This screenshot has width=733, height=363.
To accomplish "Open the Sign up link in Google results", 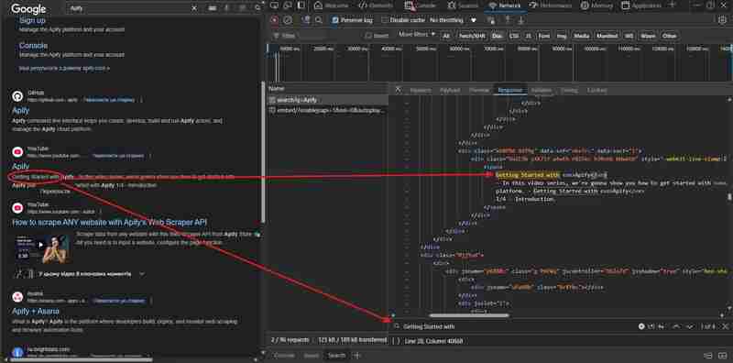I will [32, 20].
